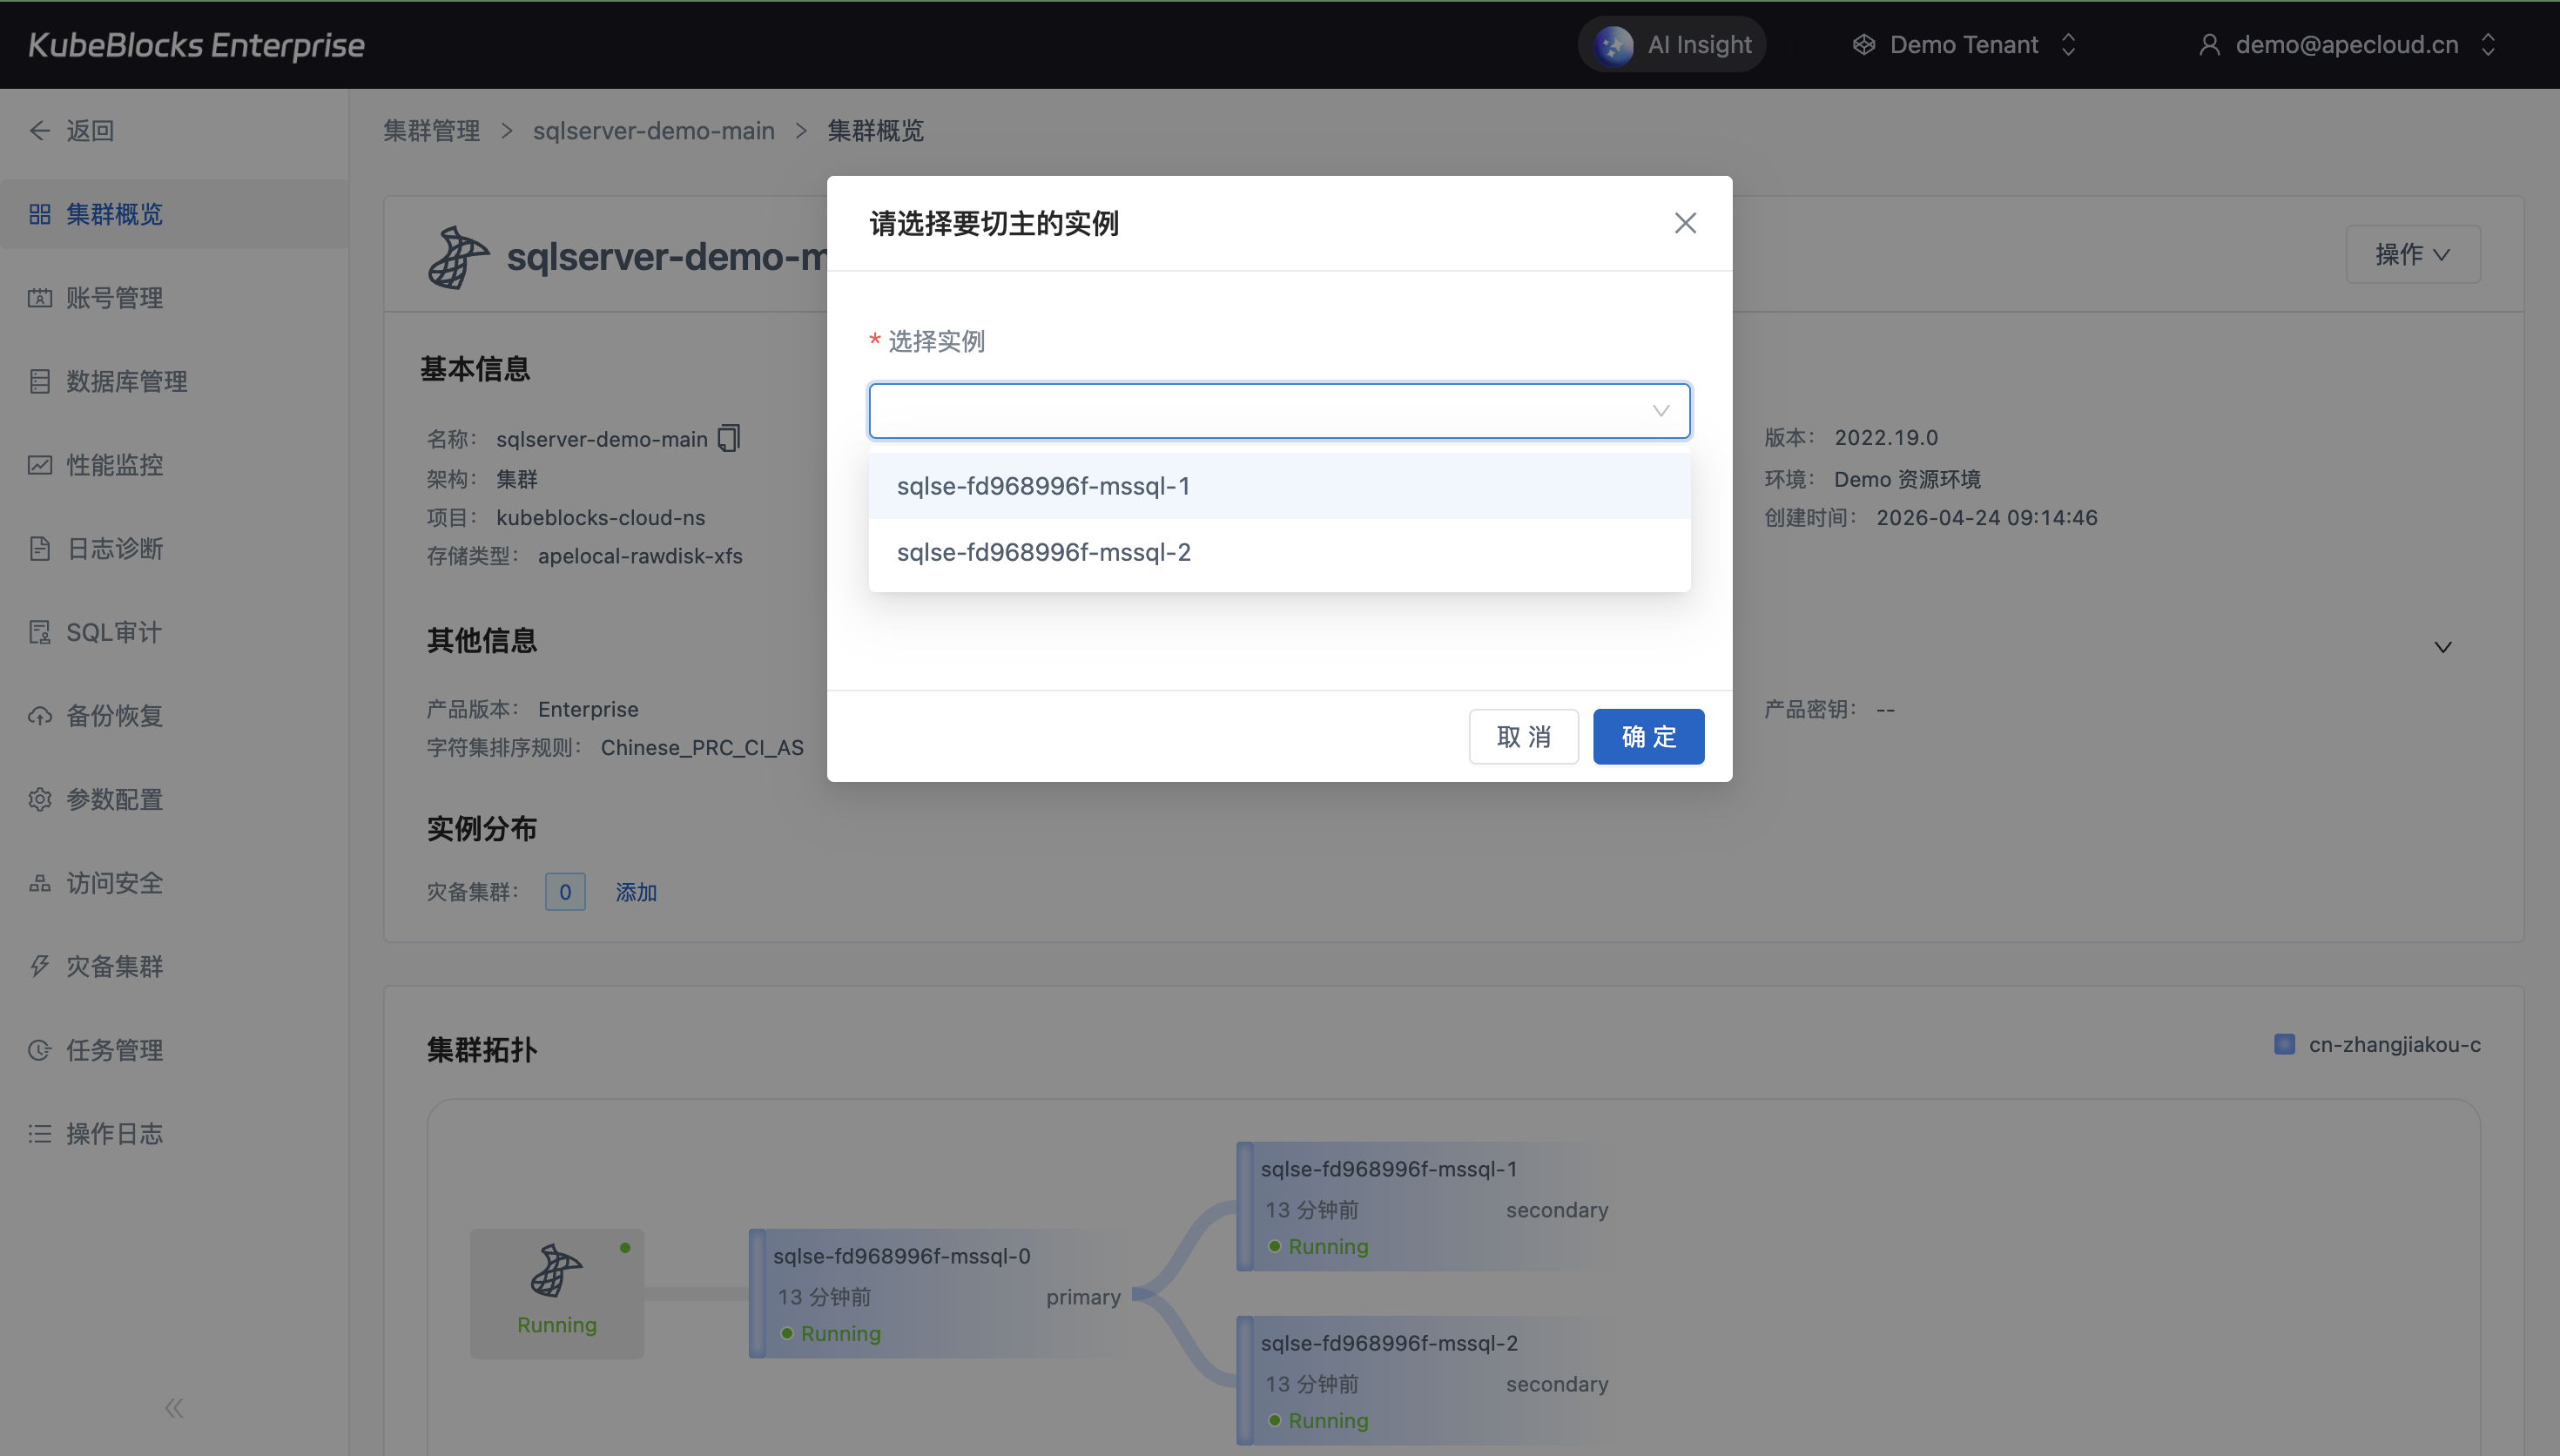Expand the Demo Tenant switcher

click(x=1964, y=45)
